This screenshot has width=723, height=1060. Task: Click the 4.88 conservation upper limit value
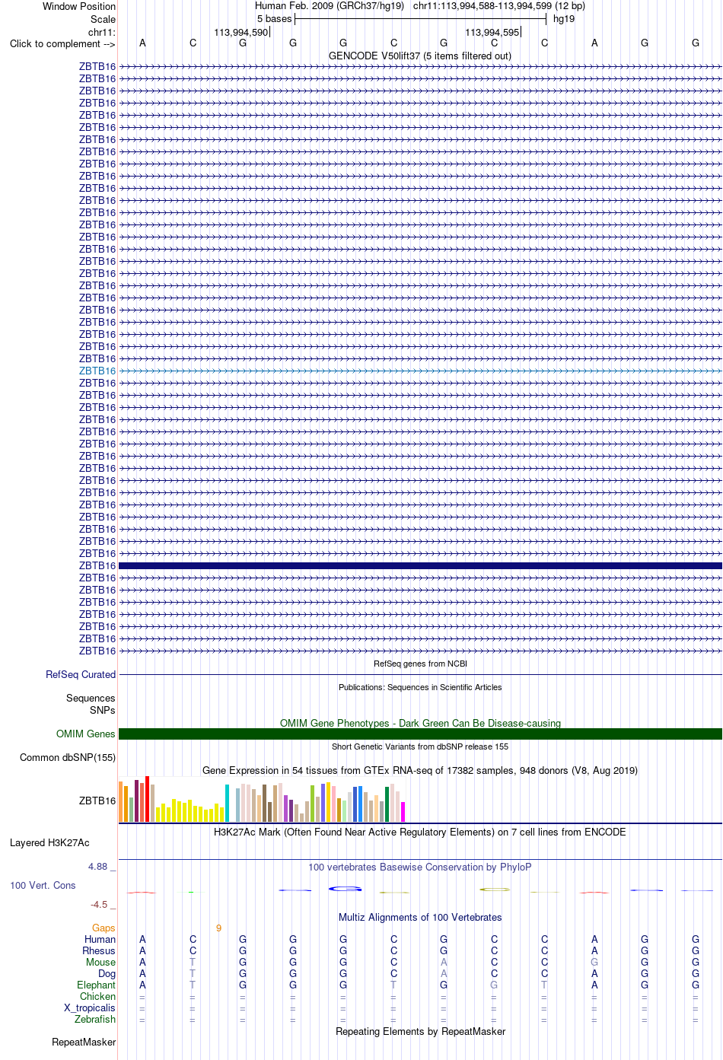pyautogui.click(x=98, y=867)
